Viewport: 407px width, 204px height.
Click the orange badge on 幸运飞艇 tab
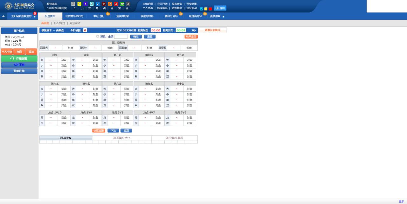tap(108, 14)
